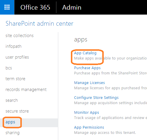The image size is (147, 140).
Task: Open the App Permissions link
Action: coord(89,127)
